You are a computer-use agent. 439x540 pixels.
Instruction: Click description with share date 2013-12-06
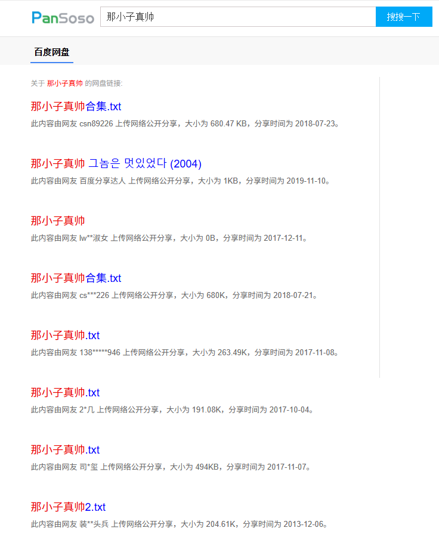click(x=179, y=525)
